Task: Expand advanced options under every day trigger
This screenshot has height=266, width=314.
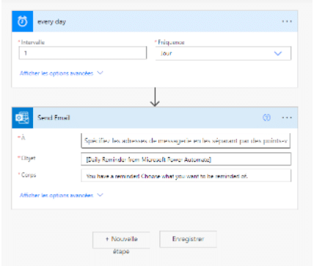Action: pyautogui.click(x=61, y=73)
